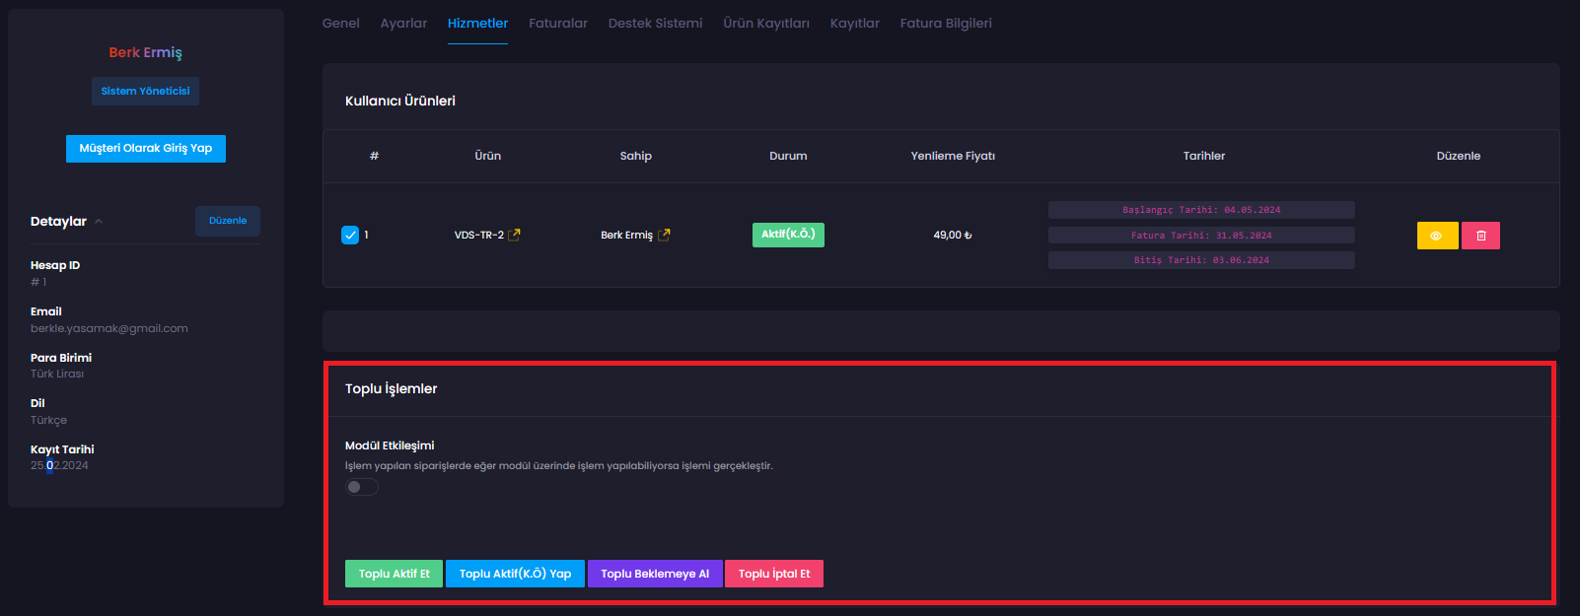The image size is (1580, 616).
Task: Click Toplu İptal Et button
Action: pyautogui.click(x=774, y=574)
